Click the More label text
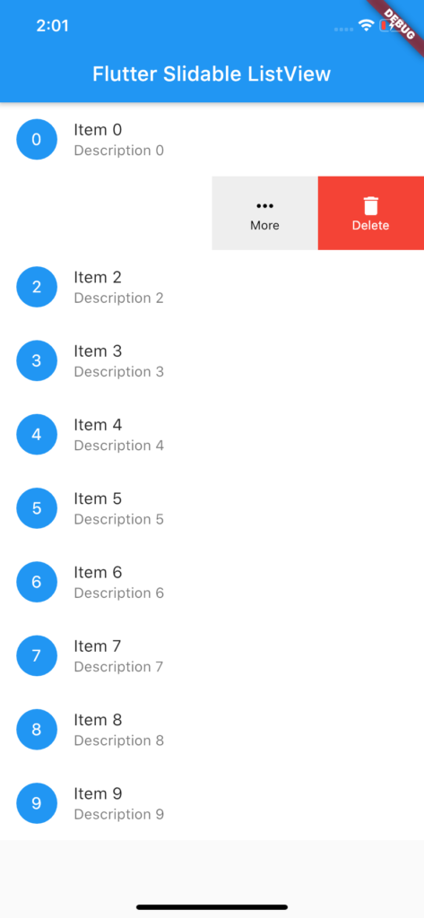424x918 pixels. pos(264,225)
